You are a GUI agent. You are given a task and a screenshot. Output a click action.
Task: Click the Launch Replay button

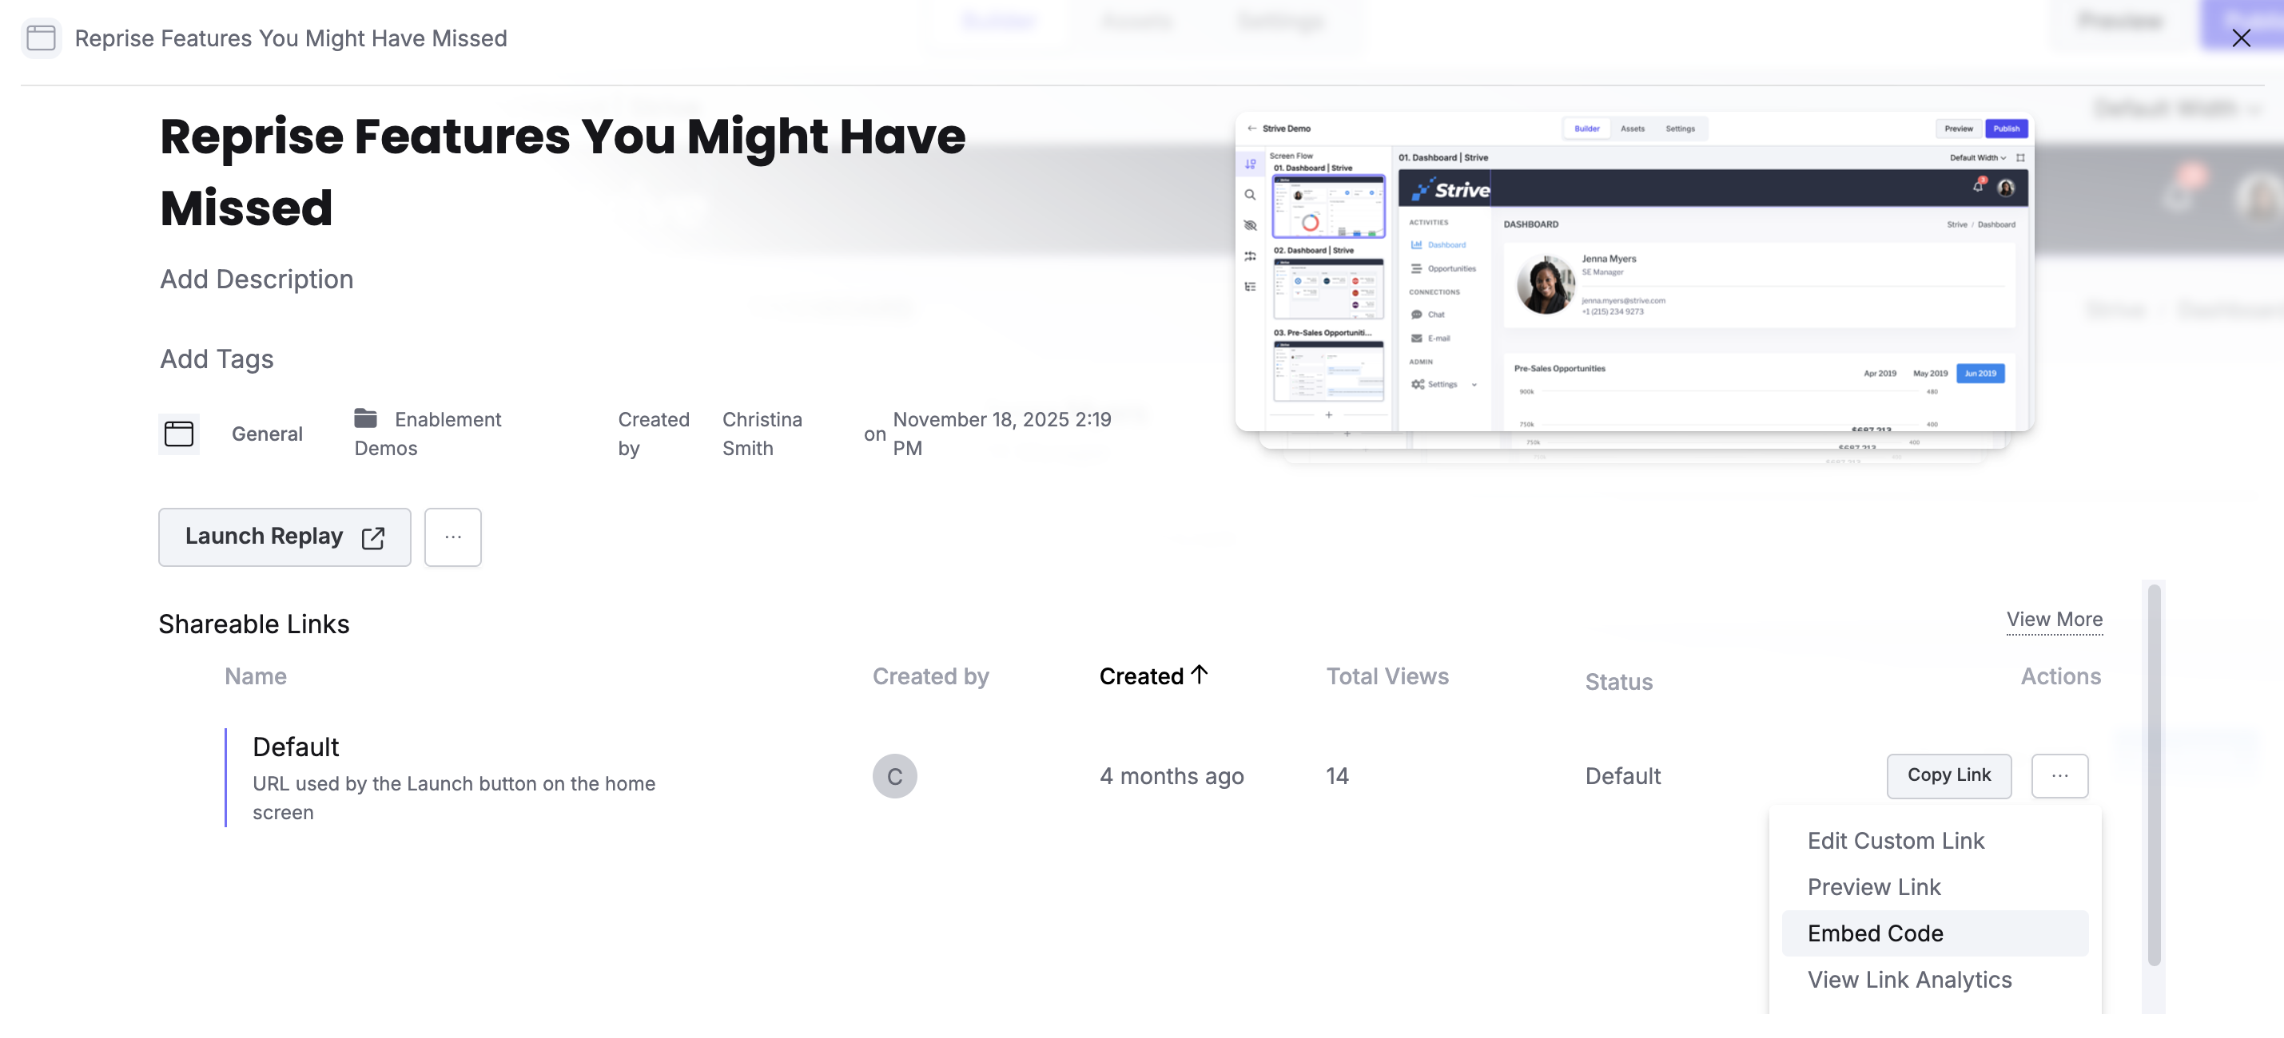(265, 537)
